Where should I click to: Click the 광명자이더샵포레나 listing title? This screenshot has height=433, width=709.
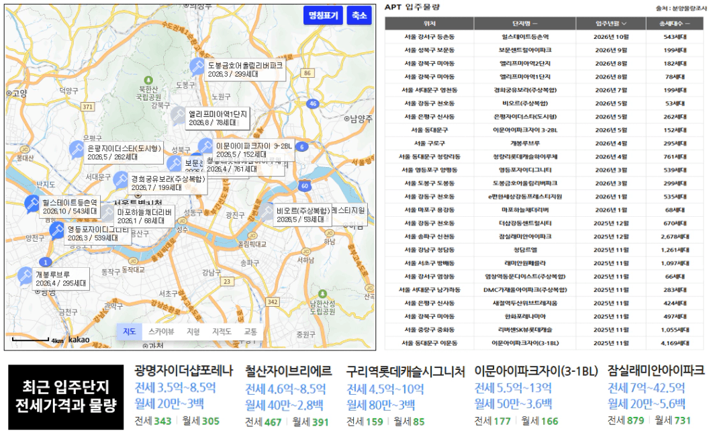click(x=183, y=371)
